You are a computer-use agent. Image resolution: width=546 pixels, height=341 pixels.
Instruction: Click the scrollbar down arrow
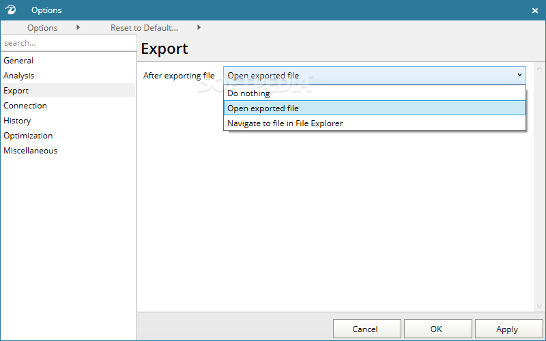click(539, 306)
